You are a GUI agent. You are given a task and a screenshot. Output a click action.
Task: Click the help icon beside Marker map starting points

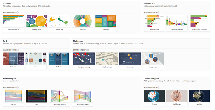pyautogui.click(x=88, y=50)
